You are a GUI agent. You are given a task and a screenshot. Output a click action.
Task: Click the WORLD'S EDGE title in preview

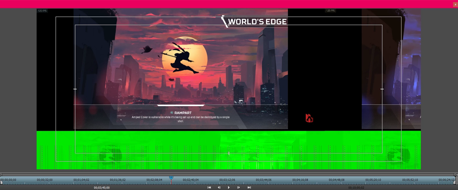point(257,22)
